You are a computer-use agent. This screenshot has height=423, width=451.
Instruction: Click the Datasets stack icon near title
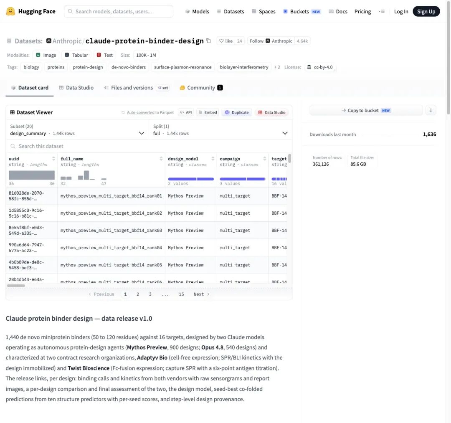pos(9,41)
